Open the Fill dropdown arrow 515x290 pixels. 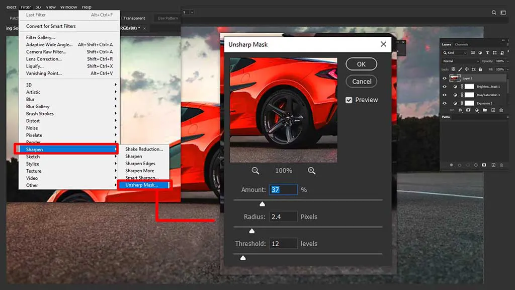[508, 69]
